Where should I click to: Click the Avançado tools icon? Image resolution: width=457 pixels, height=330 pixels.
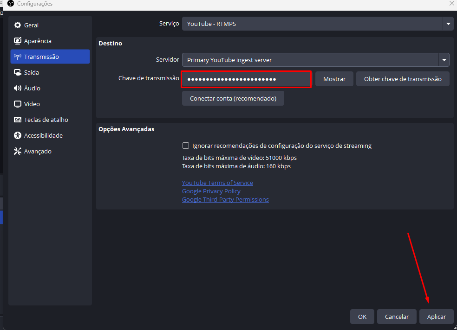18,151
